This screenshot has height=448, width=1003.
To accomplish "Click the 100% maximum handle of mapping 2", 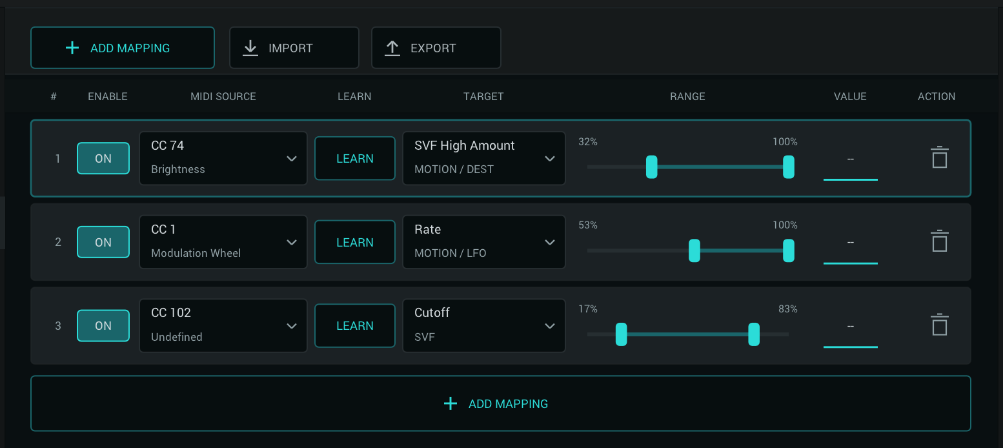I will pos(789,250).
